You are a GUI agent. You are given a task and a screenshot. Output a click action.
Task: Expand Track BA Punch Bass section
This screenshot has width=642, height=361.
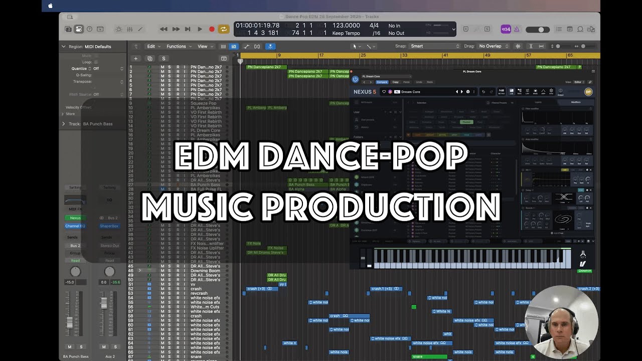point(63,124)
